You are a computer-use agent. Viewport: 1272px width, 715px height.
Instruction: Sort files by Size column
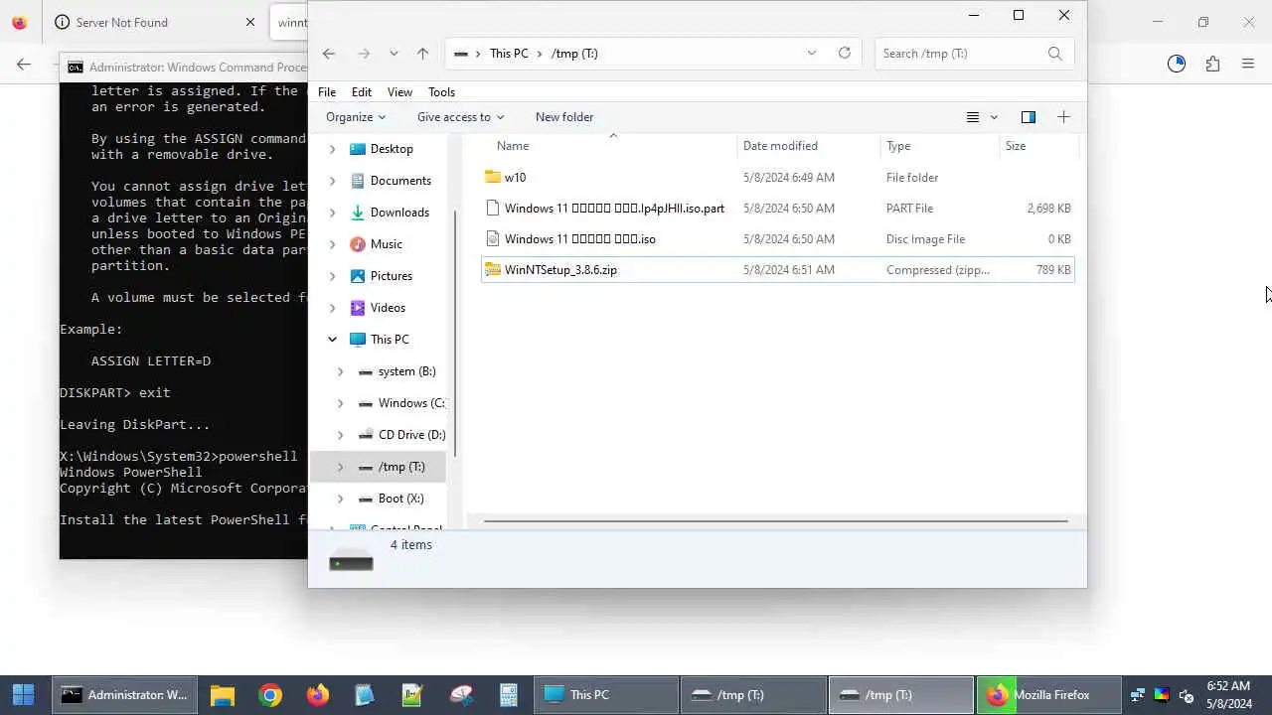1016,146
